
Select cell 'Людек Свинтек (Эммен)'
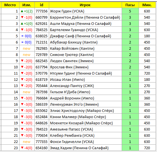point(85,61)
